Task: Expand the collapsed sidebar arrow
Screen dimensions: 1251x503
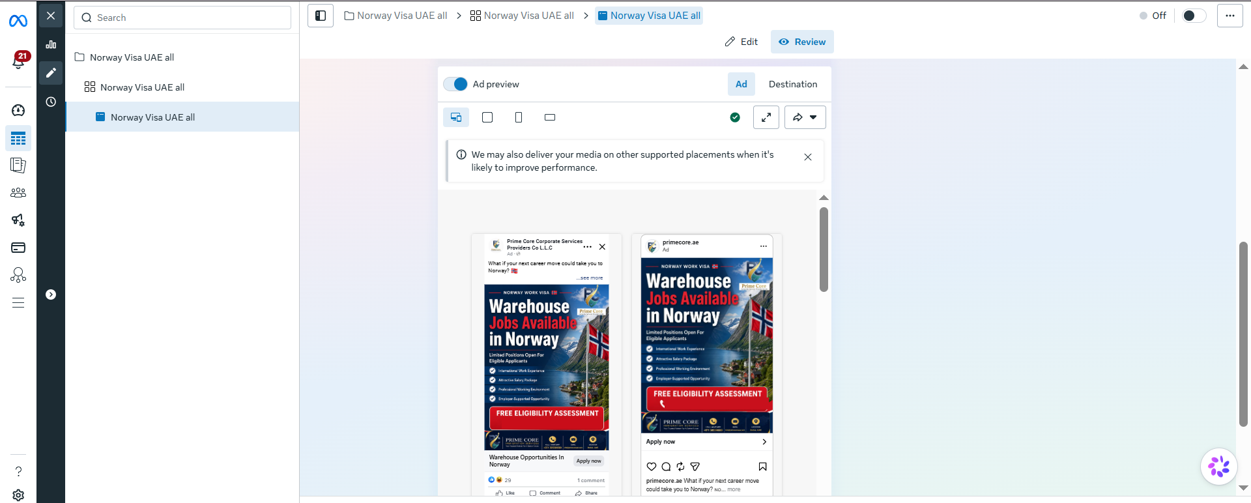Action: [51, 295]
